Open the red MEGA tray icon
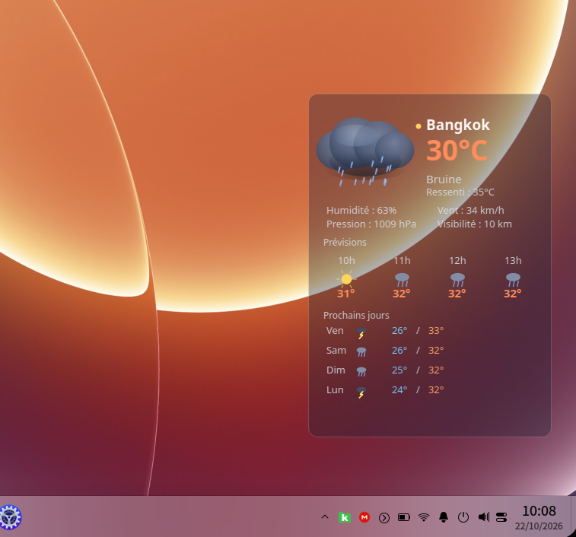 tap(364, 517)
